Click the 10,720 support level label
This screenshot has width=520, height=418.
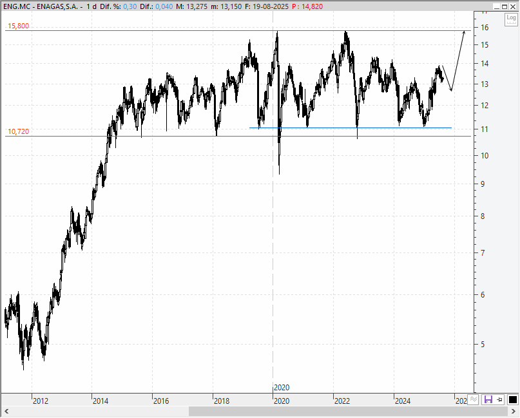tap(18, 131)
